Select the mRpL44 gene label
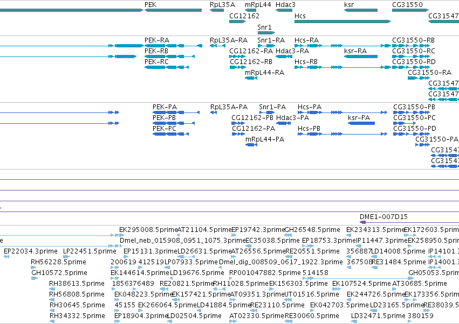The image size is (459, 324). (x=258, y=5)
